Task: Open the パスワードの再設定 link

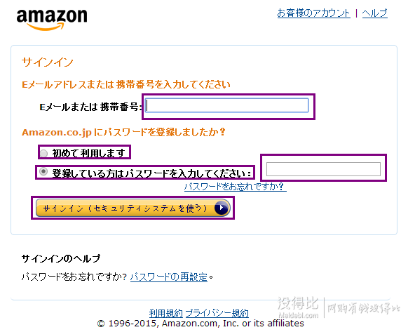Action: coord(169,277)
